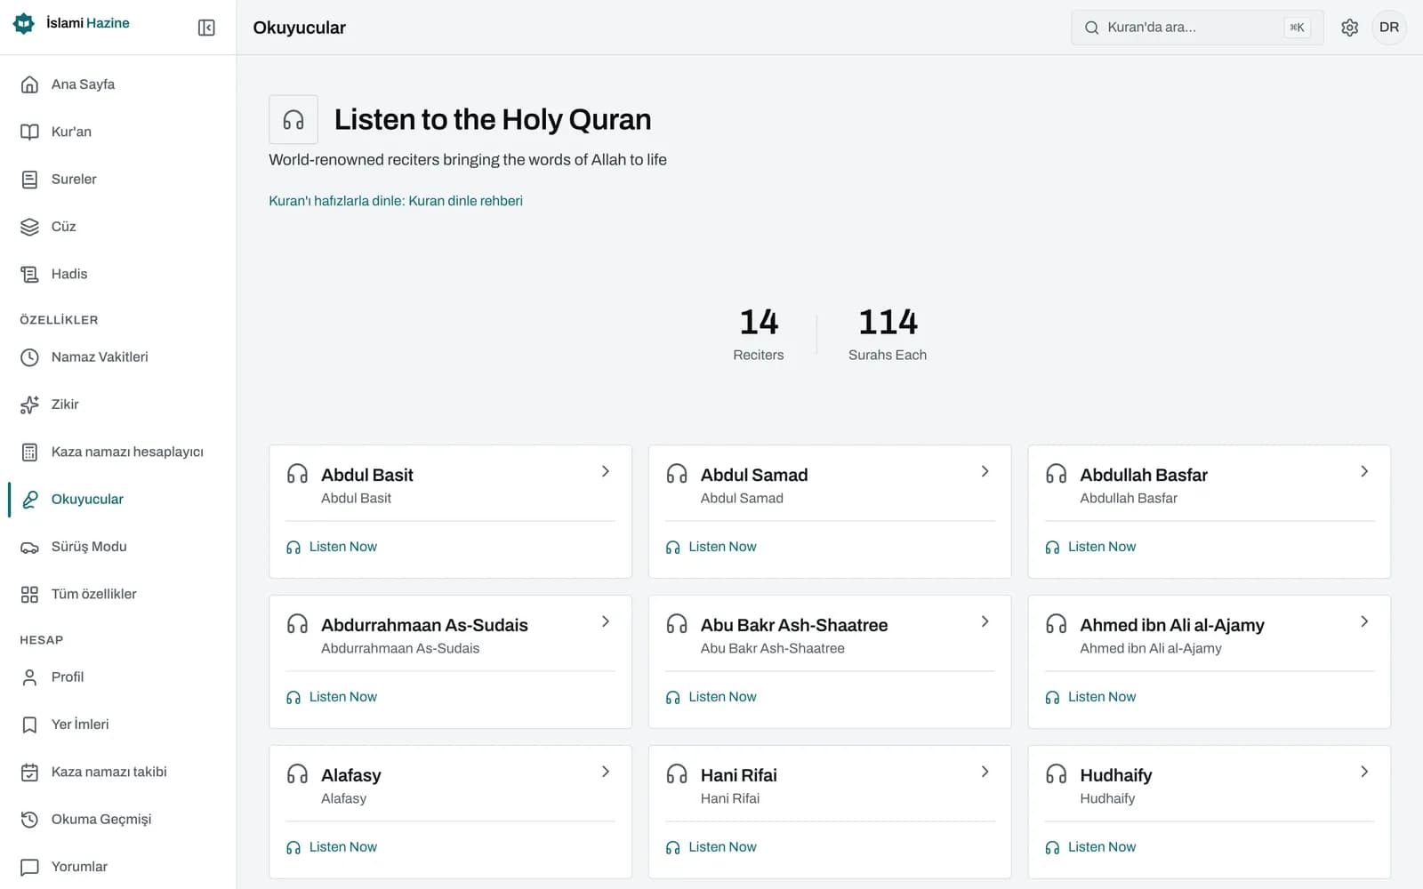Expand the Hudhaify card chevron

pos(1364,772)
